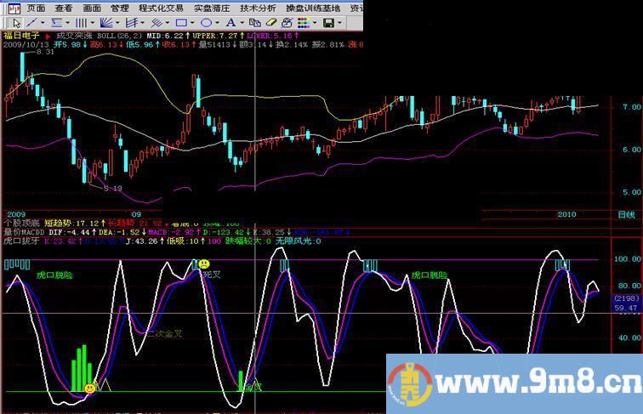Screen dimensions: 643x414
Task: Expand dropdown arrow beside the rectangle tool
Action: pyautogui.click(x=192, y=23)
